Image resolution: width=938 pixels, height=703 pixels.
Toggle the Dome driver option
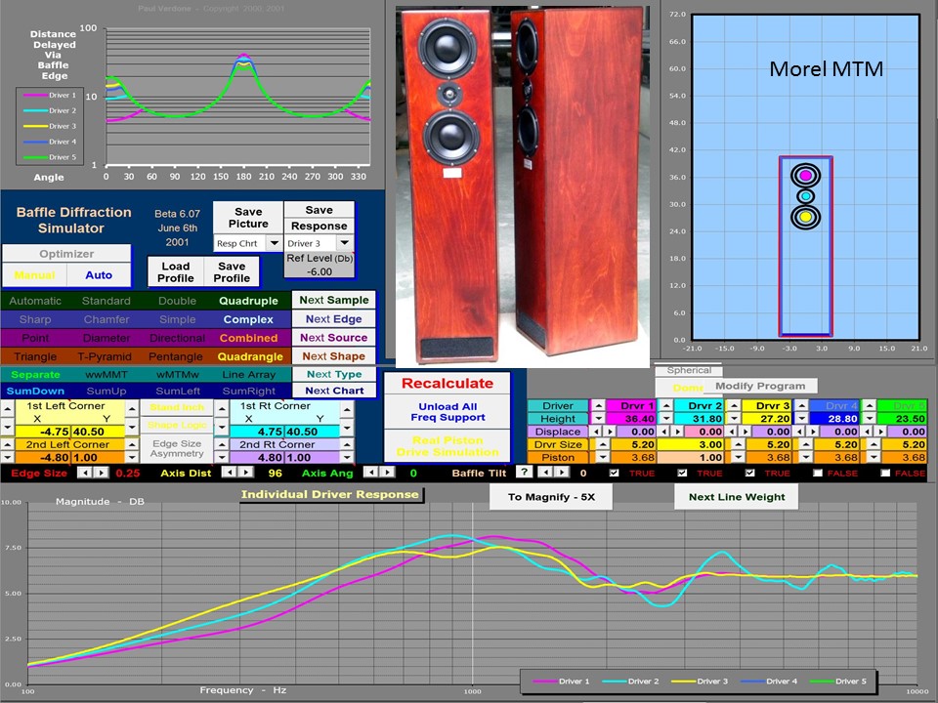[x=686, y=388]
